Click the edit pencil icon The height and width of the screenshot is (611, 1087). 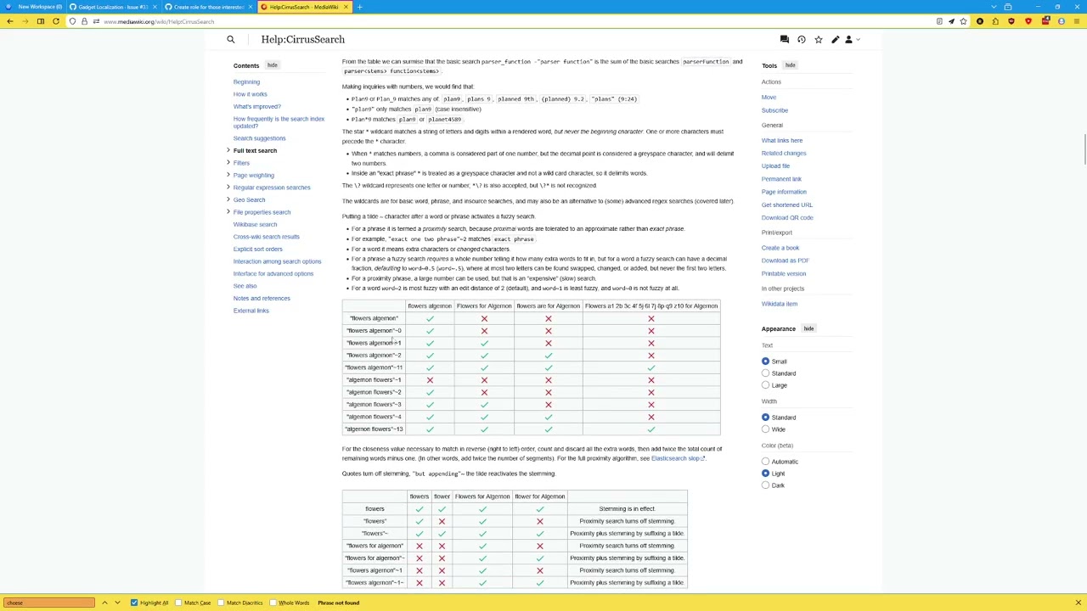pyautogui.click(x=835, y=39)
